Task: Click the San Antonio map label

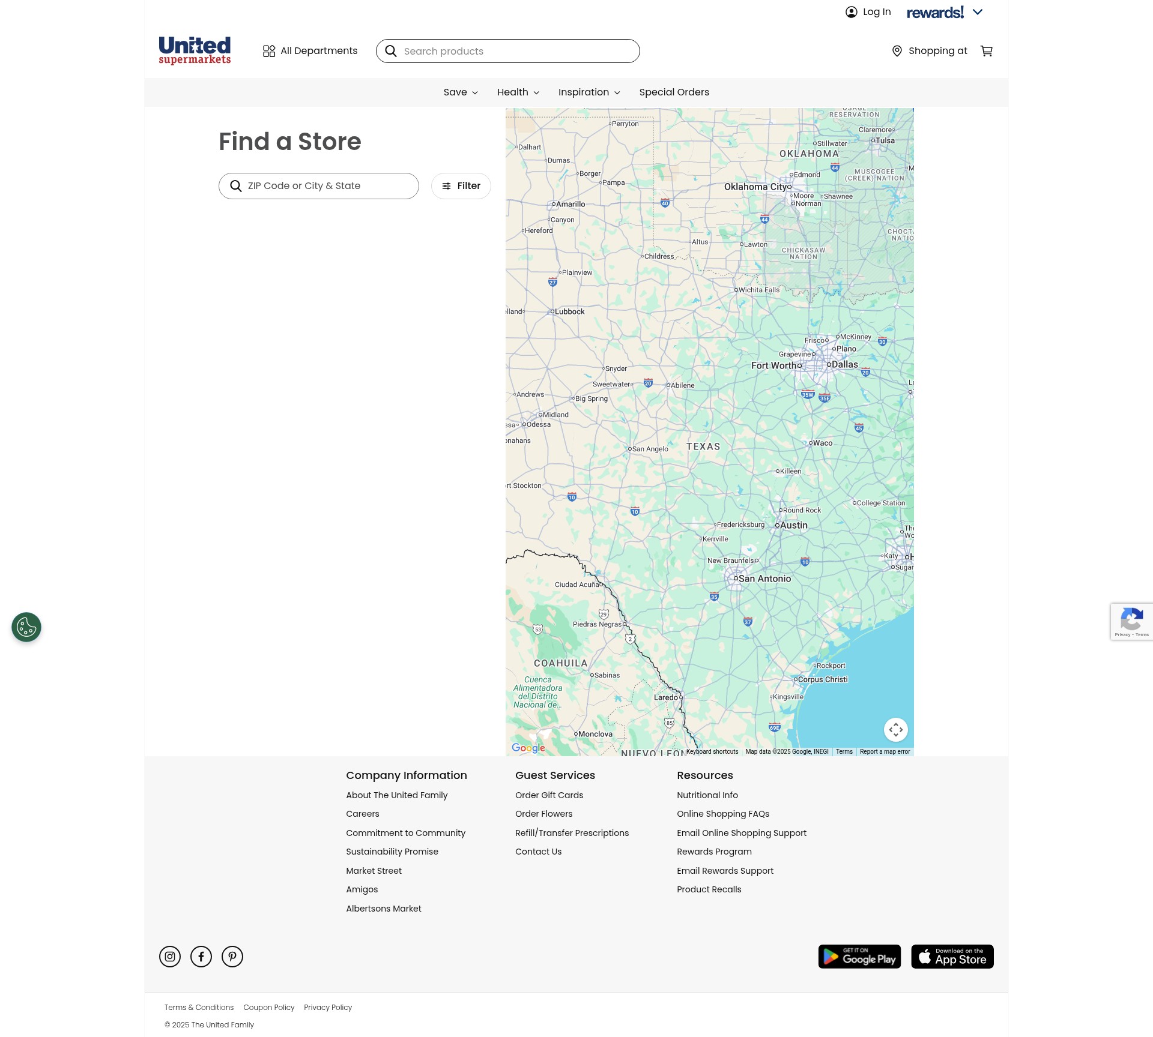Action: [x=764, y=579]
